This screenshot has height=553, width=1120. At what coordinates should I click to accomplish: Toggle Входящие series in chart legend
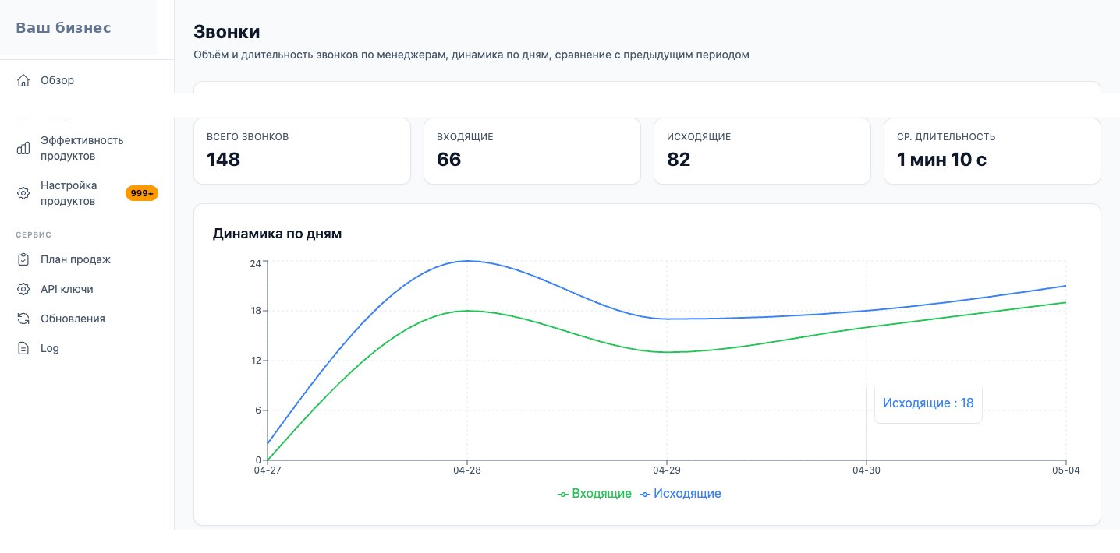[595, 494]
